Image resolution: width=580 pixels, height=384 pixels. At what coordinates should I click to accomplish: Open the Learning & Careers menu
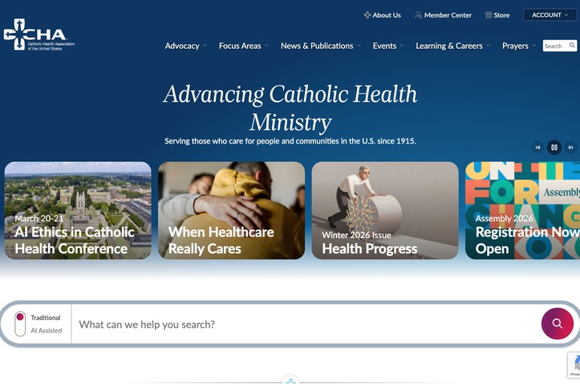449,46
